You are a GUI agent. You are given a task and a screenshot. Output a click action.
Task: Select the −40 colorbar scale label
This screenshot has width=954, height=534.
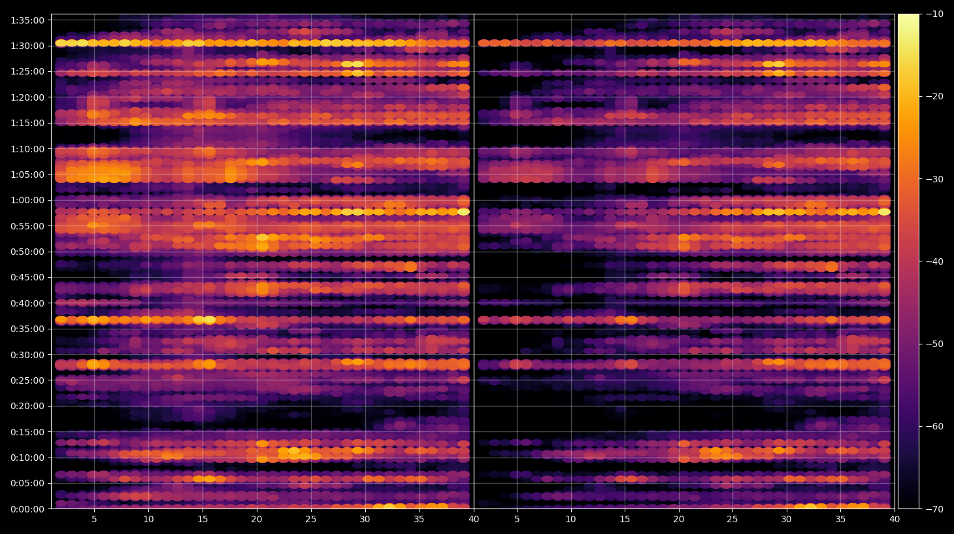(x=935, y=261)
